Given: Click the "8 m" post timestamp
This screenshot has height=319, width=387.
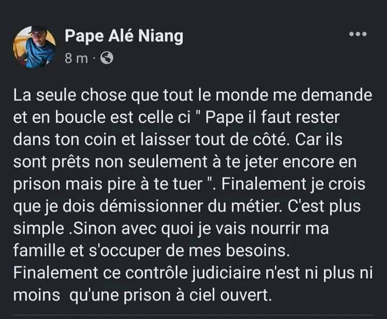Looking at the screenshot, I should (x=76, y=59).
